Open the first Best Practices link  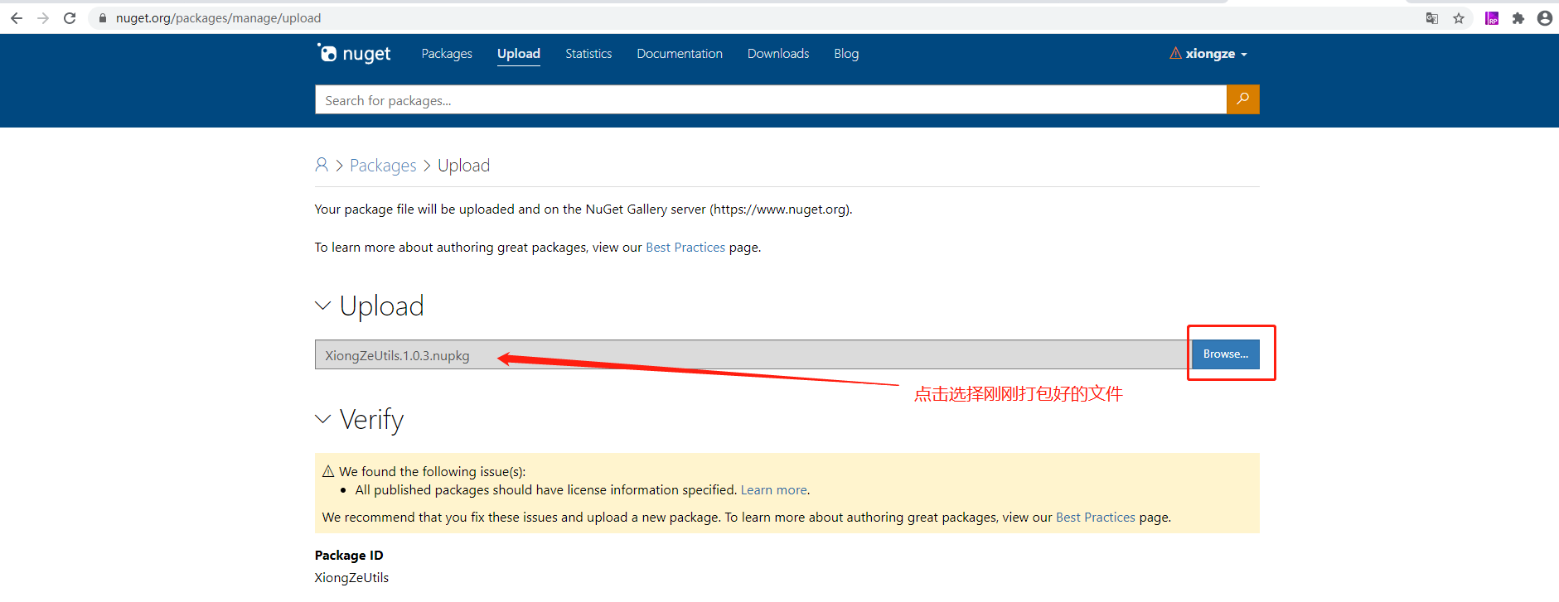685,248
